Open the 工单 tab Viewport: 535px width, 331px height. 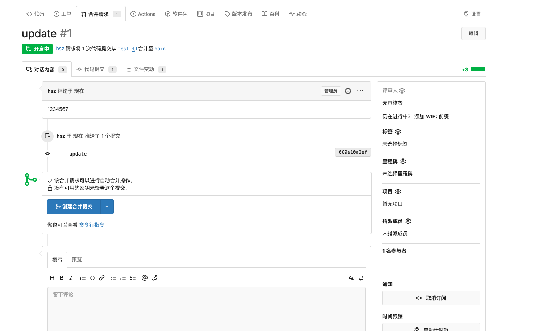(x=62, y=14)
